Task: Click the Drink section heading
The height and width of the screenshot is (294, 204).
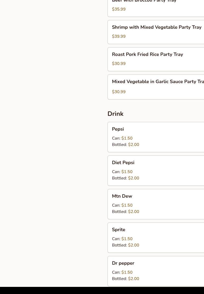Action: pos(115,114)
